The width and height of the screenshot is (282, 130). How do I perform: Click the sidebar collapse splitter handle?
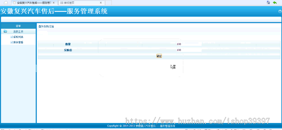click(36, 68)
